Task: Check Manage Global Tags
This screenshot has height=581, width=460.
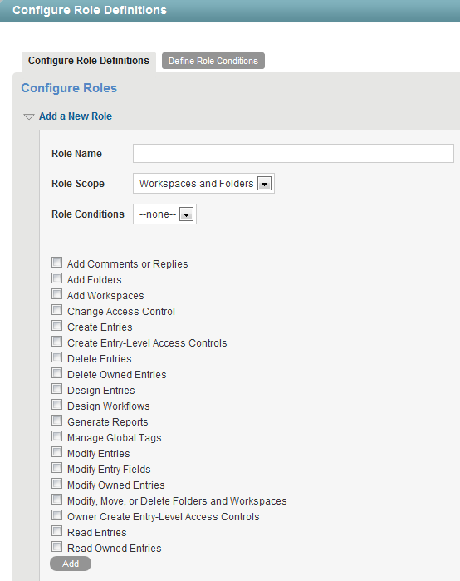Action: click(56, 436)
